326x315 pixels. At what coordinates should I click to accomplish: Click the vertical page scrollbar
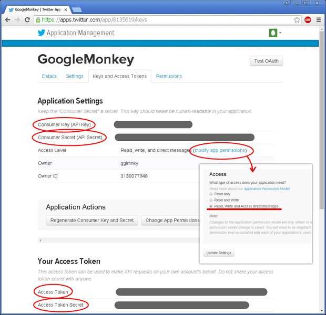click(322, 120)
